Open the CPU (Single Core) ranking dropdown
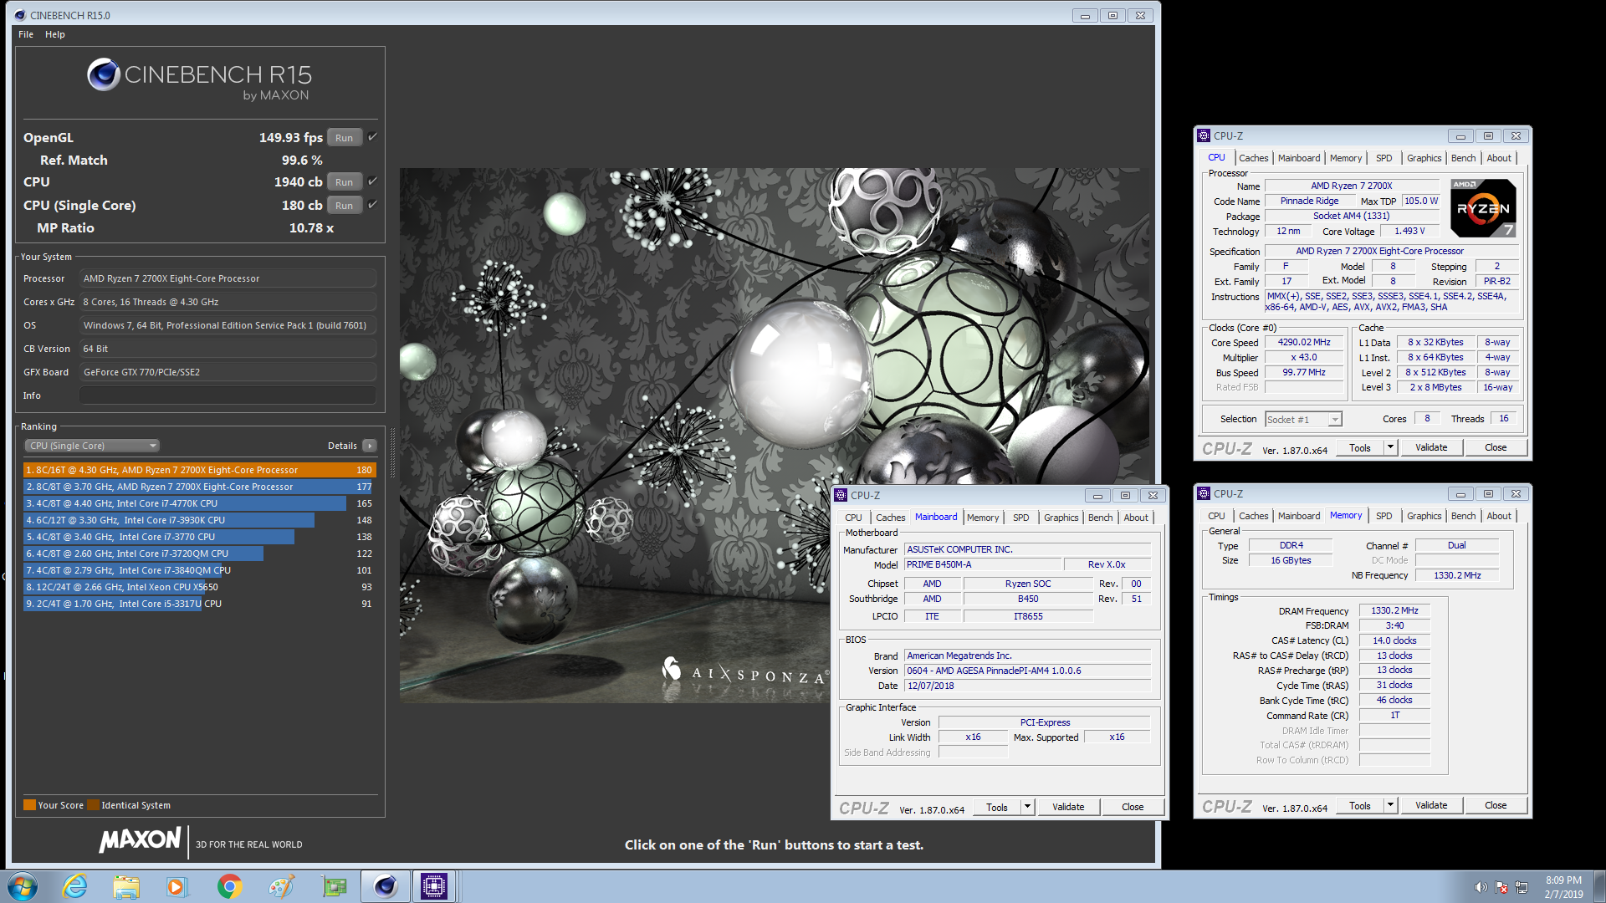The height and width of the screenshot is (903, 1606). coord(92,446)
